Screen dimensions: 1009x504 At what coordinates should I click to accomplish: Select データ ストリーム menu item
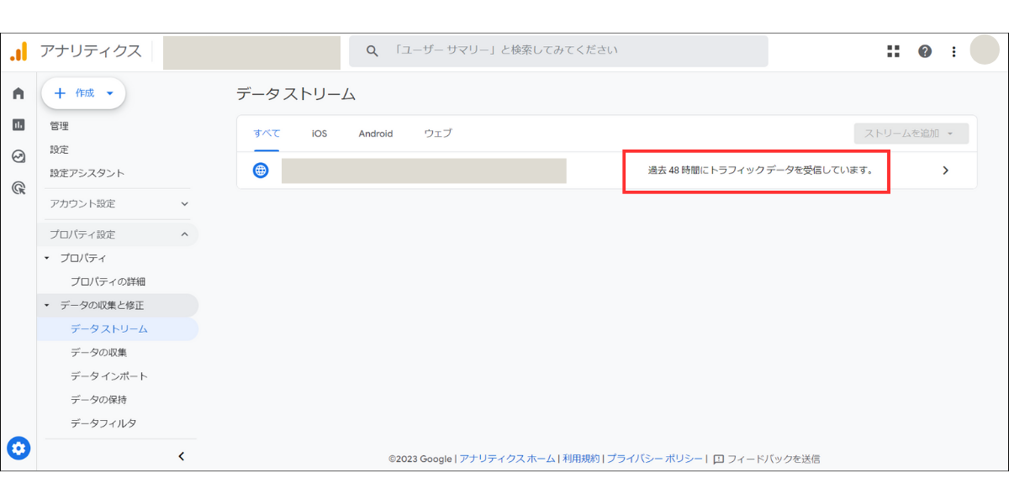118,328
